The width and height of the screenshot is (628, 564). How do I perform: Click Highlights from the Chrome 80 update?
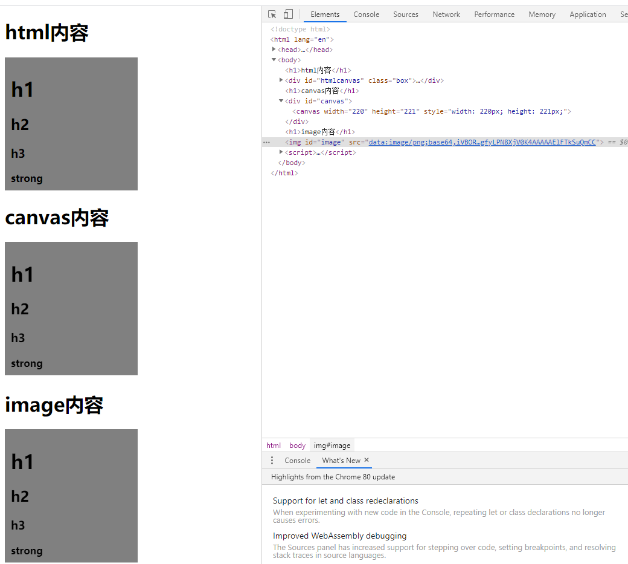click(333, 477)
